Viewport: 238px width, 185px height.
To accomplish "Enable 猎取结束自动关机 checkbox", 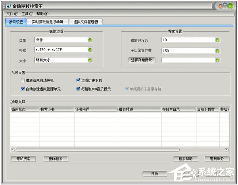I will [x=23, y=80].
